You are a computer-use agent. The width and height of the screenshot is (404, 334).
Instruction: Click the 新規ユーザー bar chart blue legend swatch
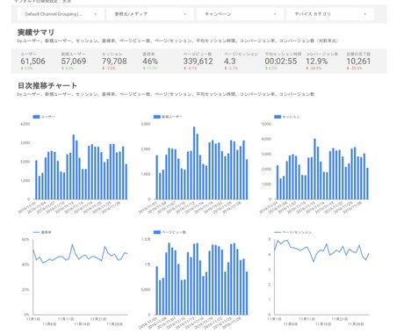(157, 117)
